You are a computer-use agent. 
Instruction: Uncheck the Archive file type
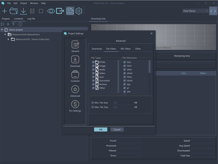pyautogui.click(x=93, y=84)
